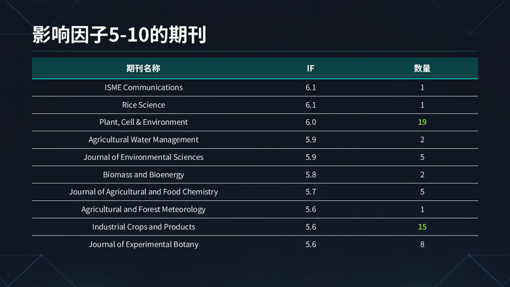Click the slide title "影响因子5-10的期刊"
The width and height of the screenshot is (510, 287).
(x=119, y=35)
